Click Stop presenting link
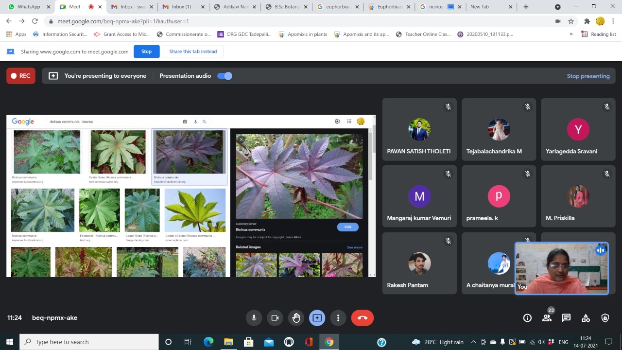This screenshot has width=622, height=350. point(588,76)
